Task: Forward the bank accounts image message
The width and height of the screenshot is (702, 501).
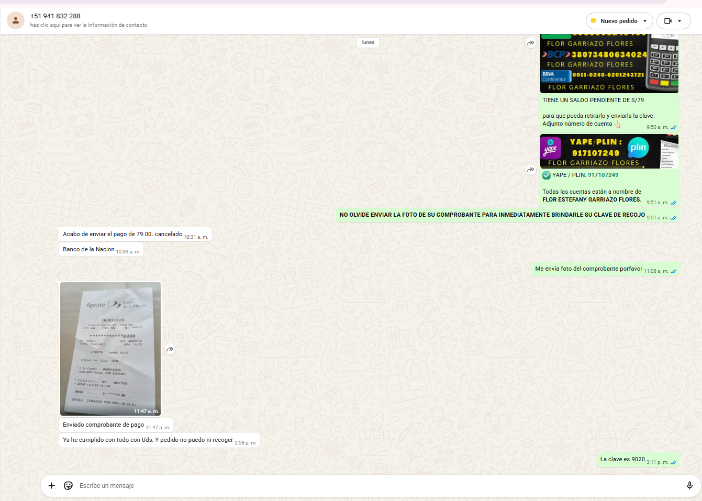Action: coord(530,43)
